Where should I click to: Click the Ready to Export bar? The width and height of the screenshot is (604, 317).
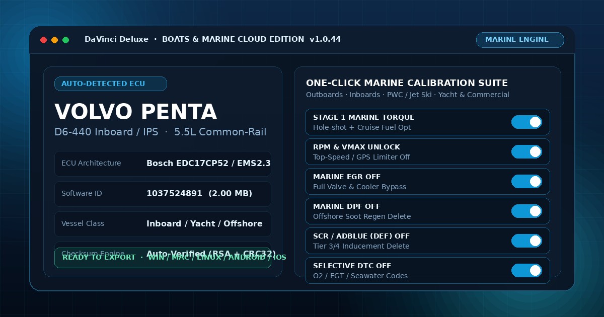pyautogui.click(x=163, y=258)
